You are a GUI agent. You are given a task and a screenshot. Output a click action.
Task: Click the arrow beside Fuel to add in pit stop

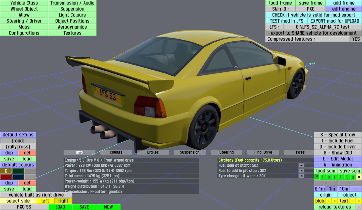tap(301, 171)
